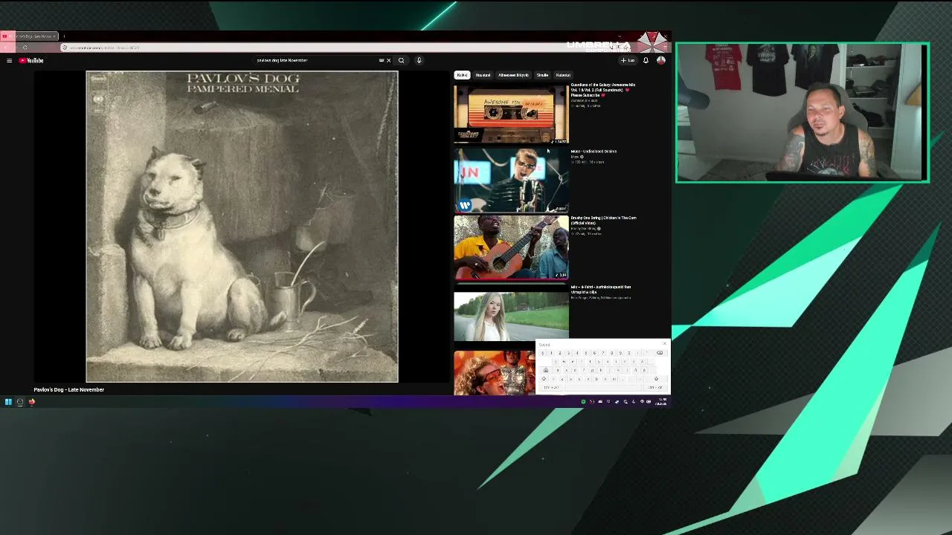The image size is (952, 535).
Task: Select the fourth filter chip
Action: point(542,75)
